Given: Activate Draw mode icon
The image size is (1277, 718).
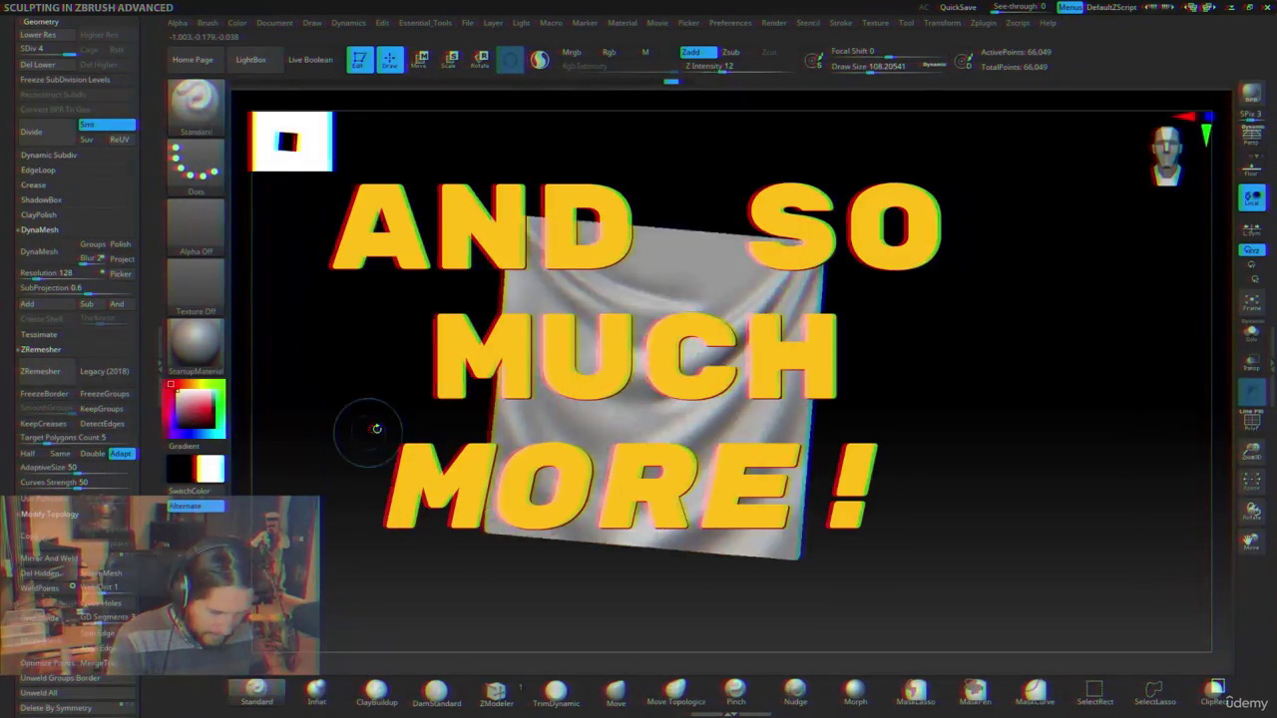Looking at the screenshot, I should tap(390, 60).
